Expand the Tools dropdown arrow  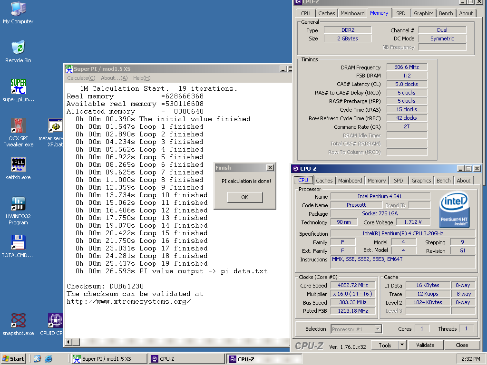[x=402, y=345]
